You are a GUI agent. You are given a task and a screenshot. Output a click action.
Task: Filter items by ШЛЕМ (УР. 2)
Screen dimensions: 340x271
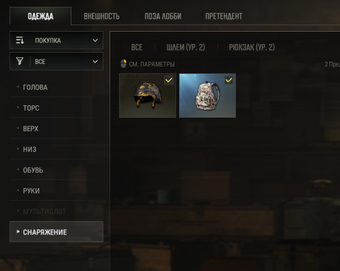186,47
